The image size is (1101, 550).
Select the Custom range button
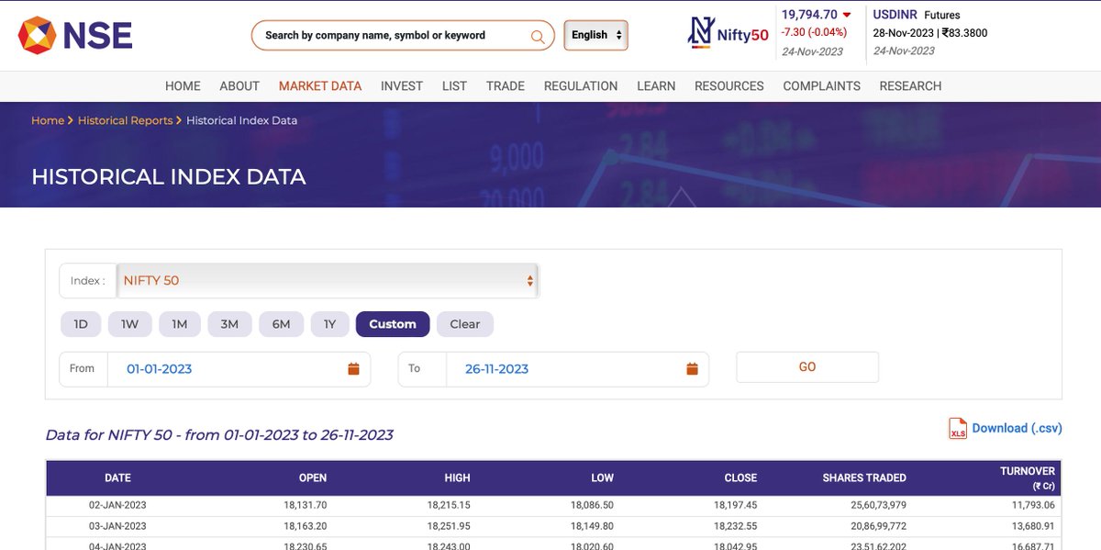coord(393,324)
